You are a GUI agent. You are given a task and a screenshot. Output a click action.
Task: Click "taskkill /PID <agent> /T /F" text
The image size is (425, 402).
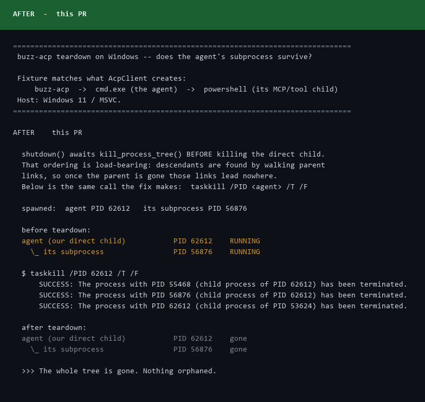tap(249, 186)
